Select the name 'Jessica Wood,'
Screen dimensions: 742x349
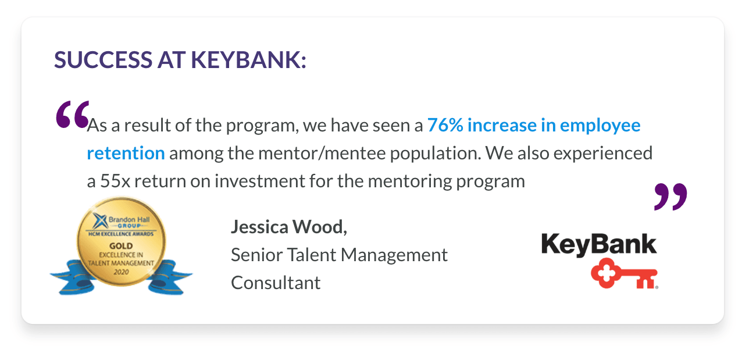[288, 227]
